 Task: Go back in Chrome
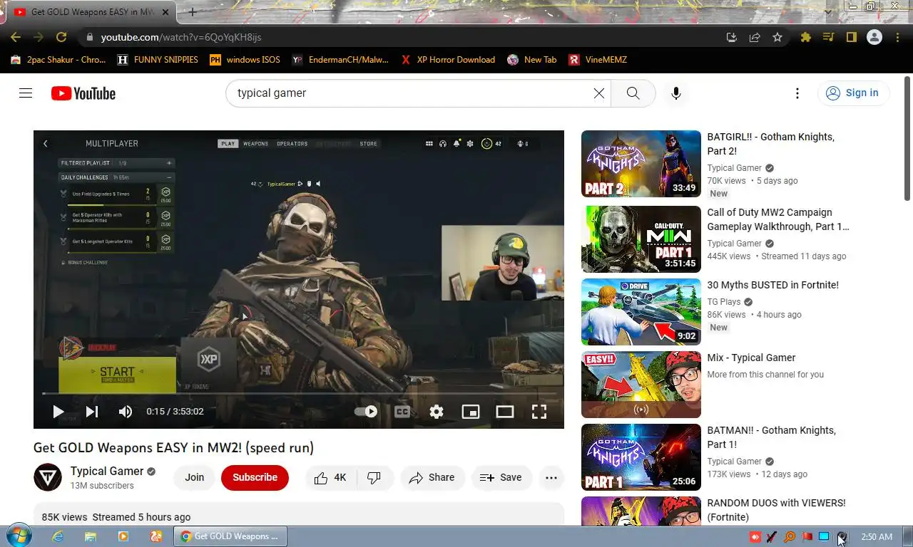tap(16, 37)
